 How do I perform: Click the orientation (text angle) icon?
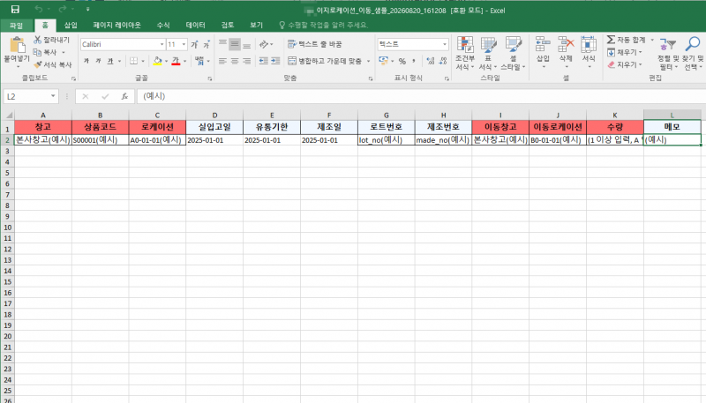(x=264, y=44)
